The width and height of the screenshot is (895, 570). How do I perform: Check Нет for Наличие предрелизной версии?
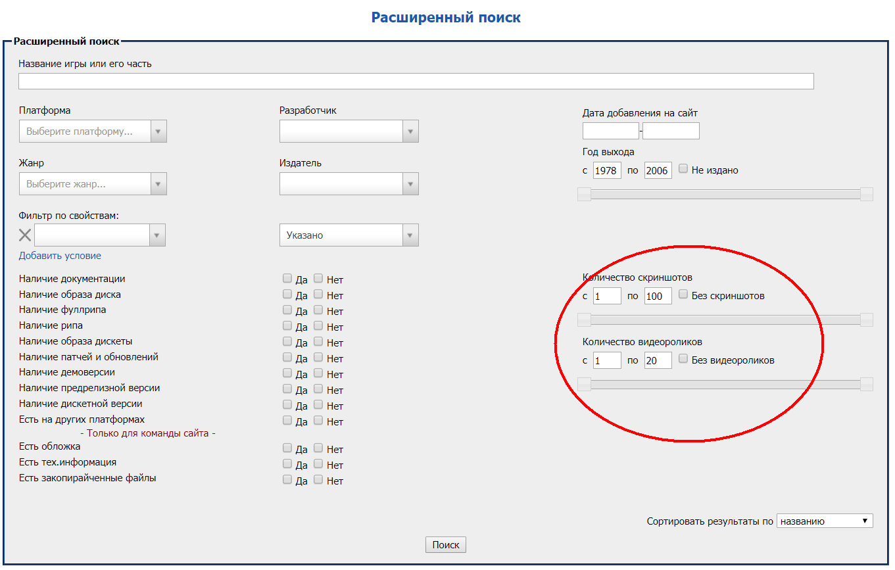318,389
